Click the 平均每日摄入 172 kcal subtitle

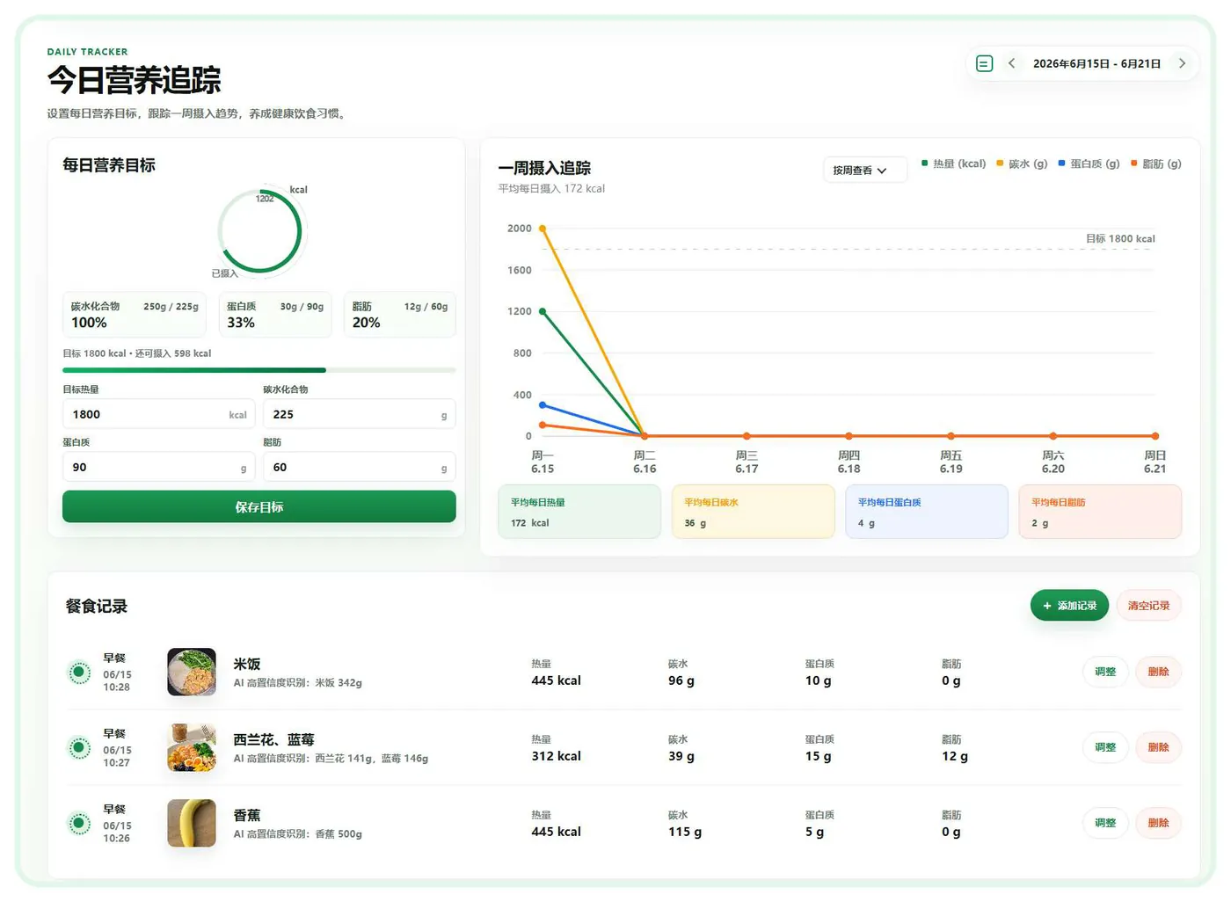551,188
